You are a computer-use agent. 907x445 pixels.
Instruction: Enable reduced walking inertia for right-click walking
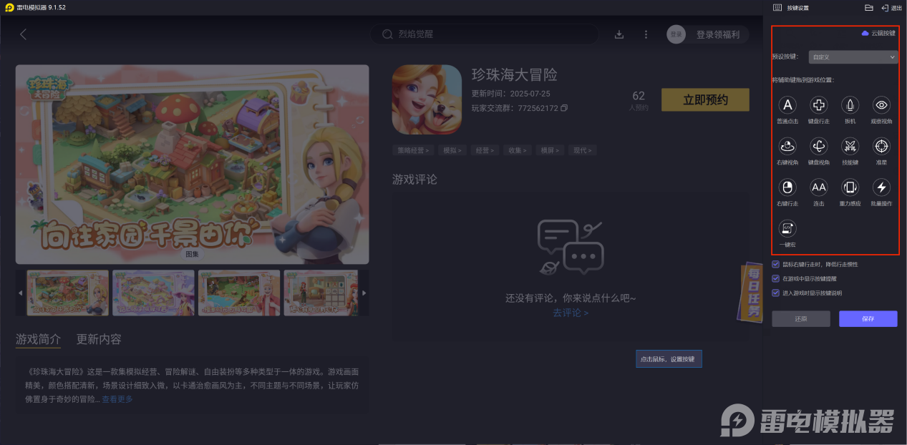tap(775, 264)
